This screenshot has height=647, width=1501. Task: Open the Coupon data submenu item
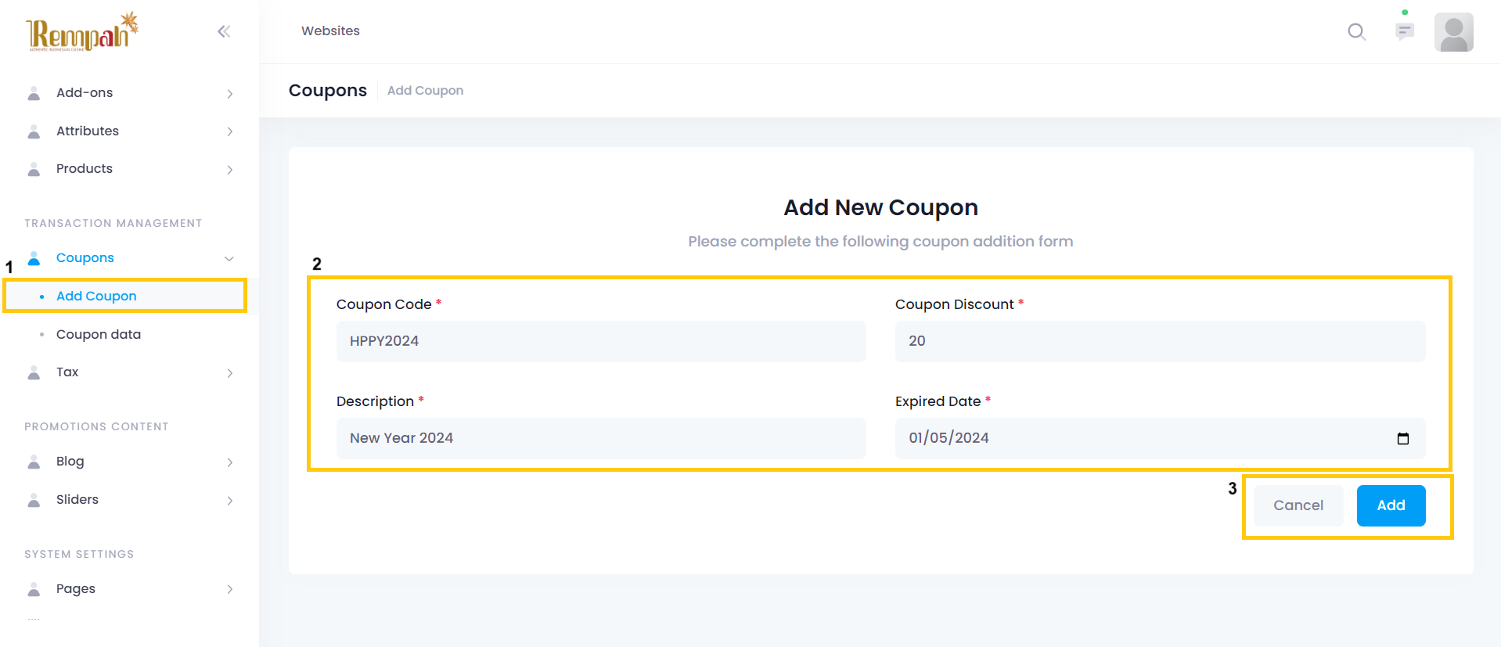(99, 334)
